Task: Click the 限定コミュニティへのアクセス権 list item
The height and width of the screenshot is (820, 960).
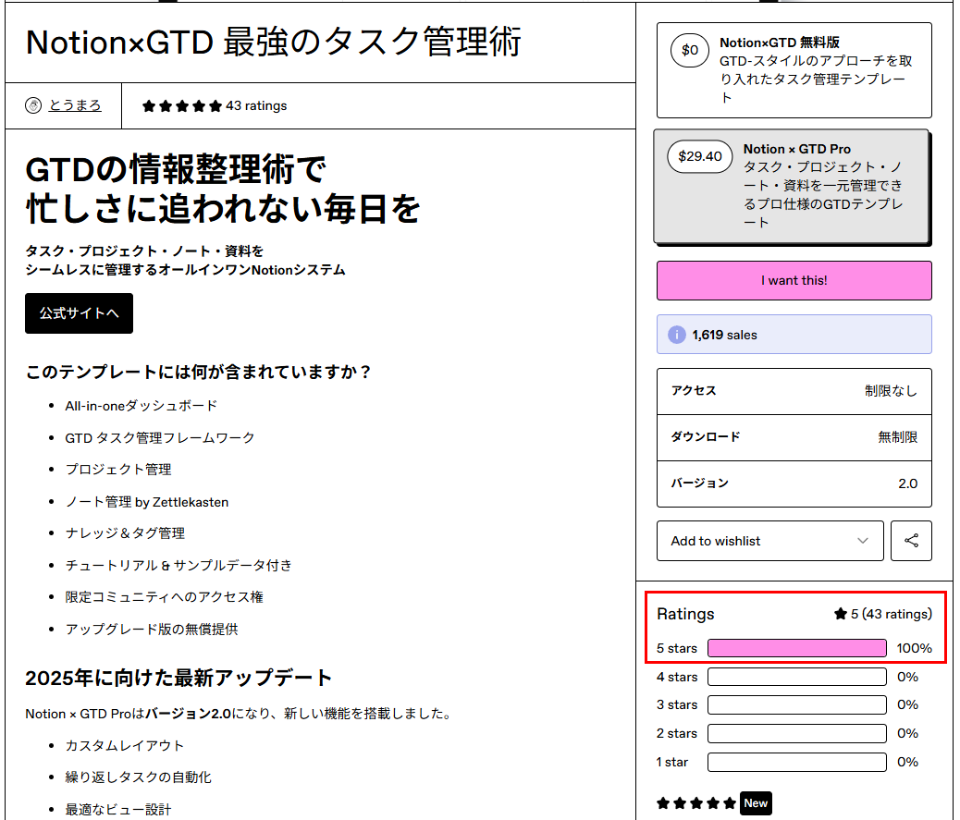Action: coord(164,596)
